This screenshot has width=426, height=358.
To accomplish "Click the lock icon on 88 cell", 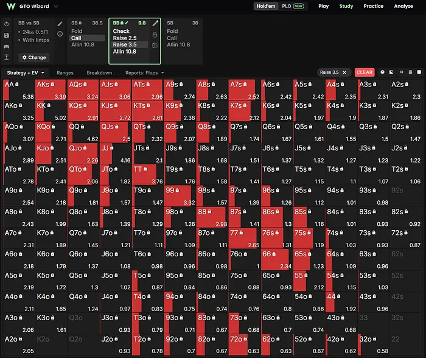I will point(209,211).
